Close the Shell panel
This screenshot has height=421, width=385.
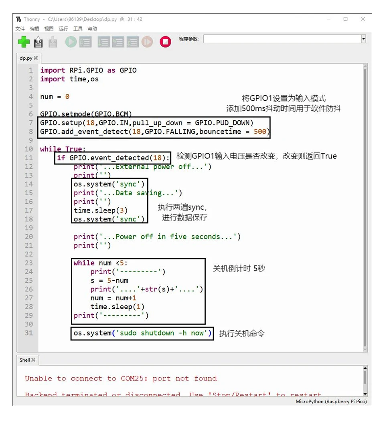coord(34,360)
